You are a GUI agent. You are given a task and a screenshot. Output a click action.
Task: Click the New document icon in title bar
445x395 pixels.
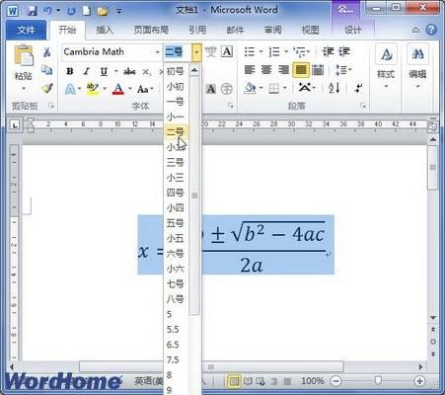tap(87, 11)
